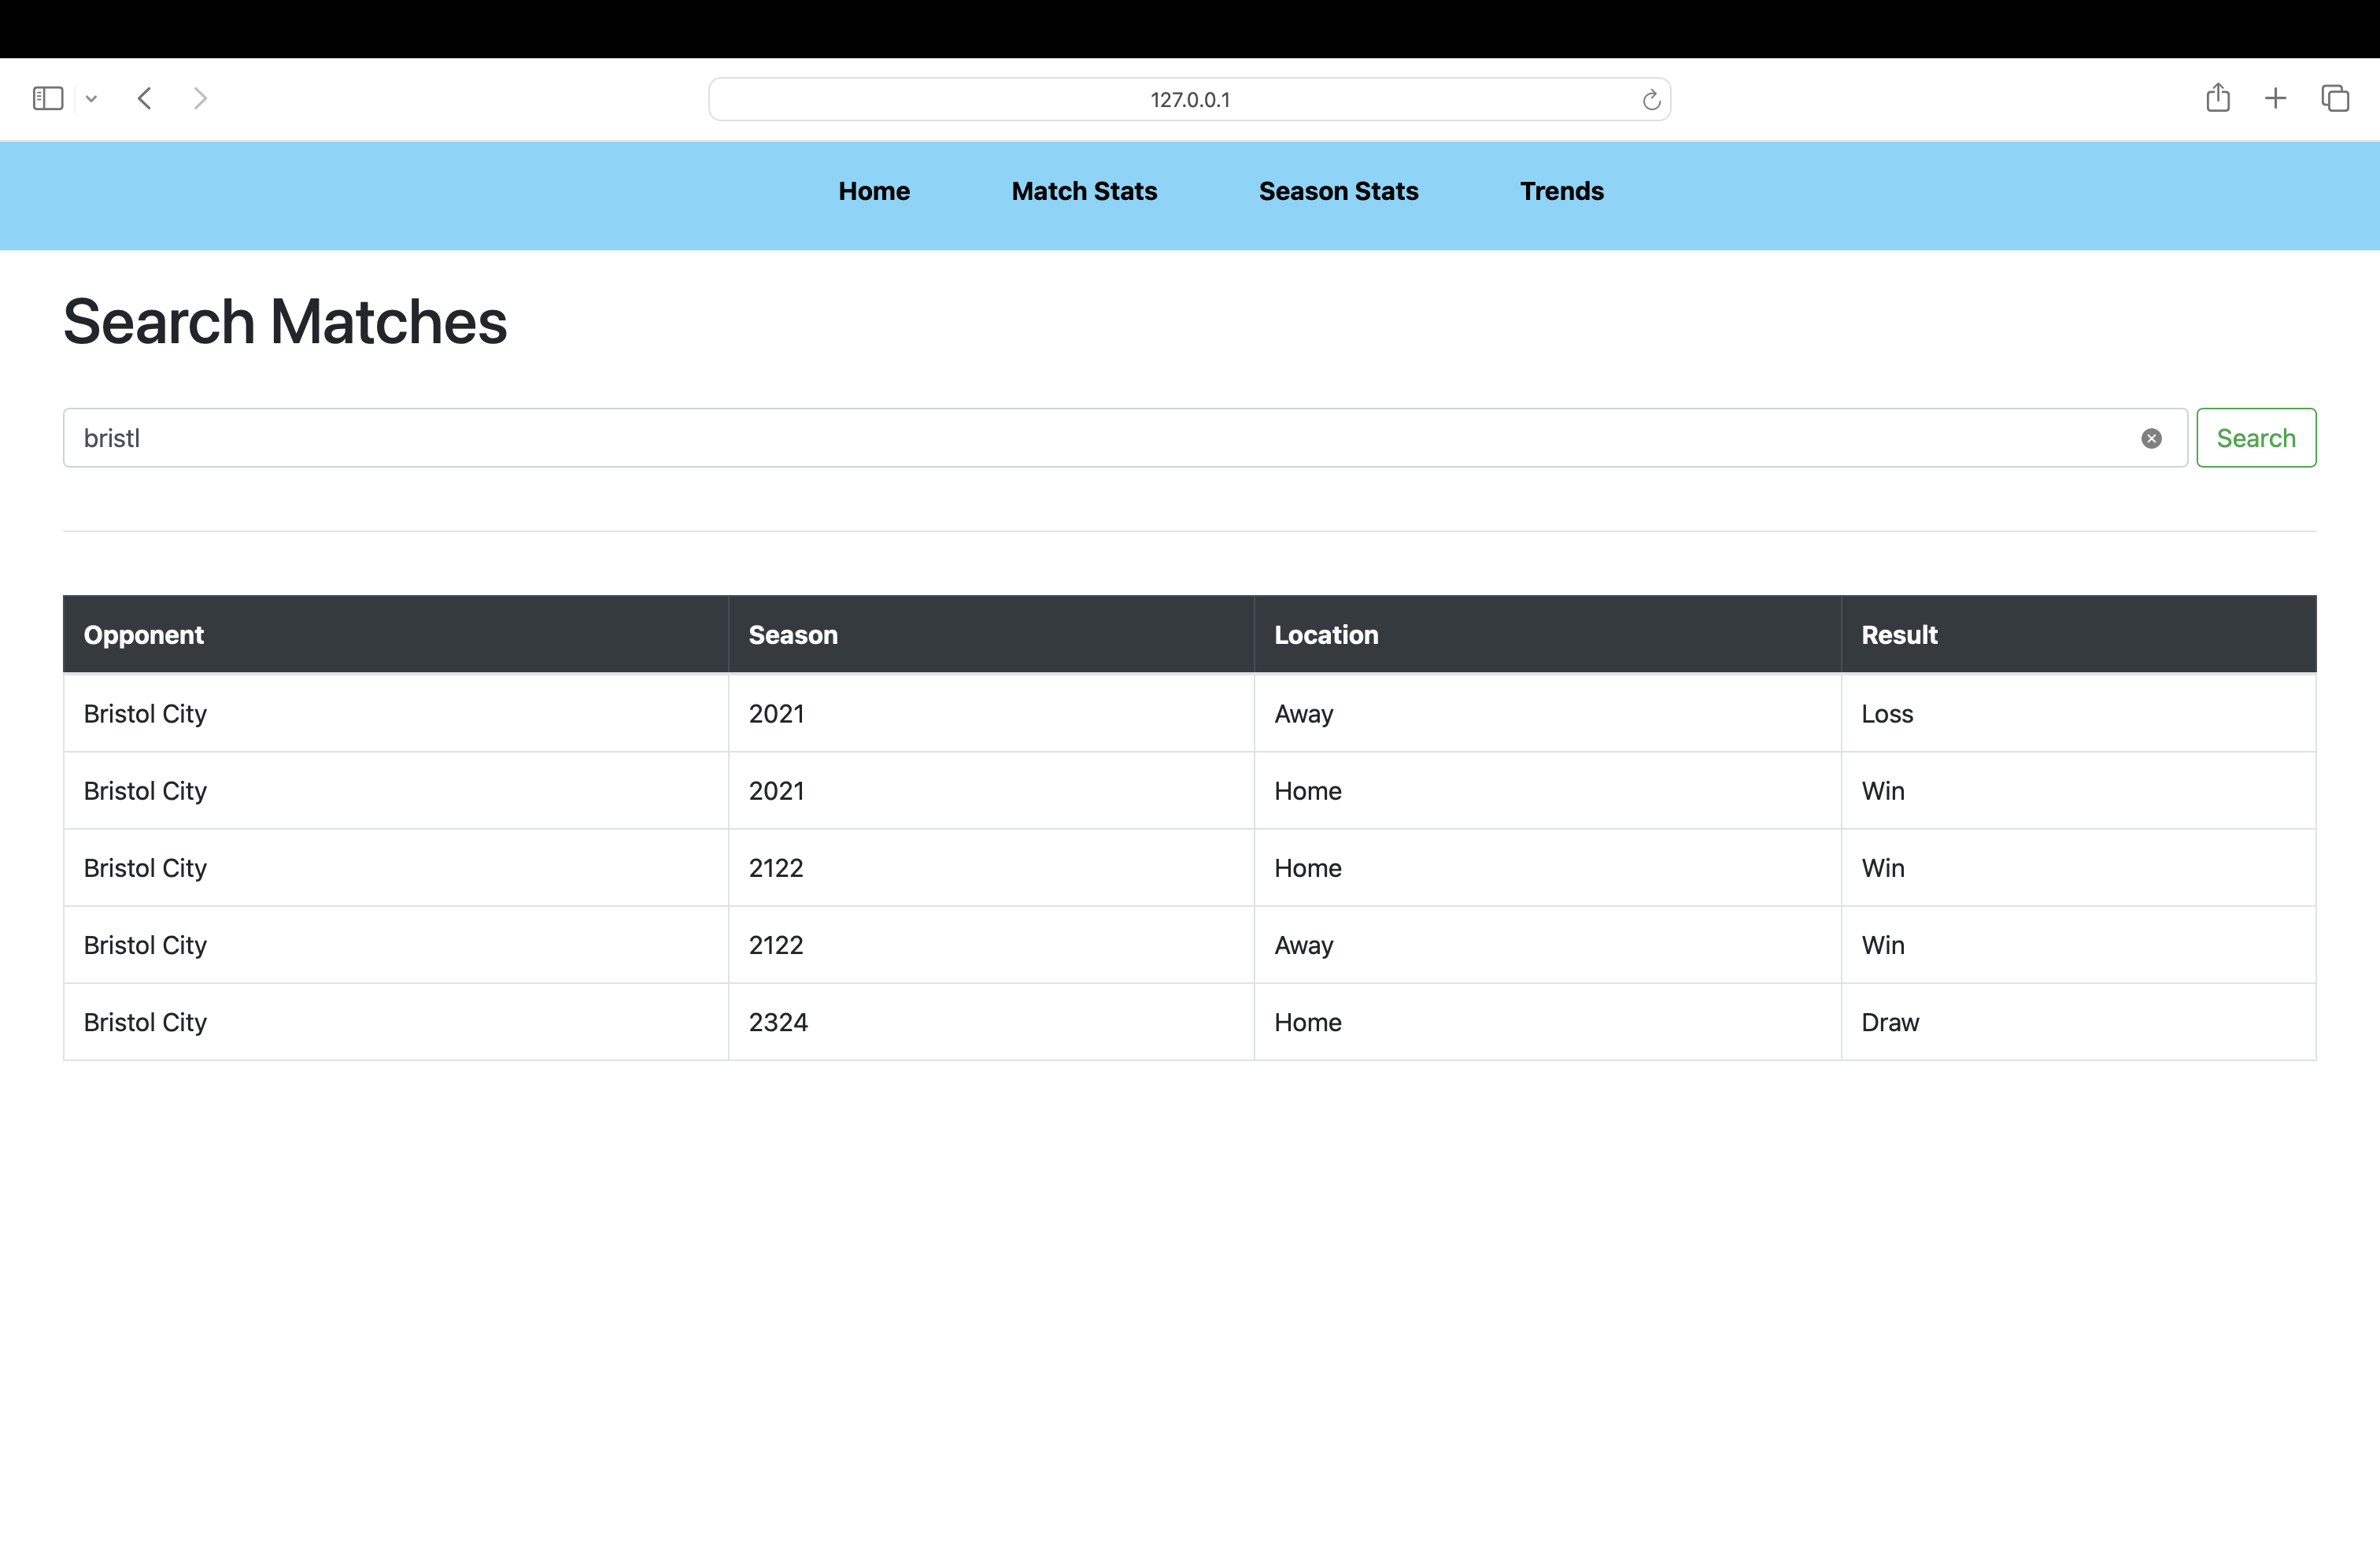Open the Match Stats page
Screen dimensions: 2380x1546
coord(1084,191)
